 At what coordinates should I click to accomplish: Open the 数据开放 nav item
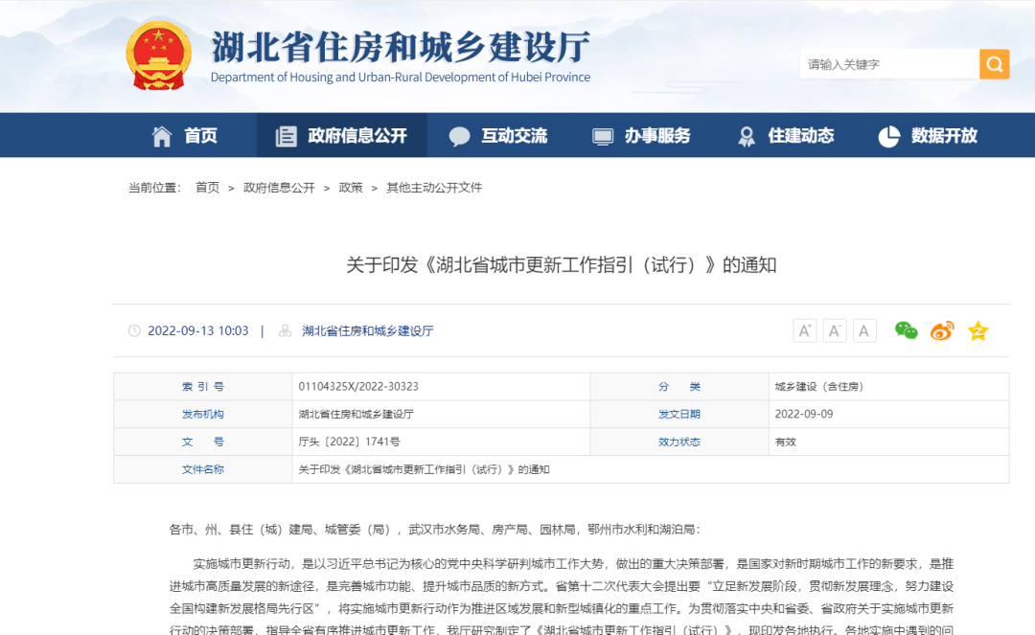tap(928, 136)
